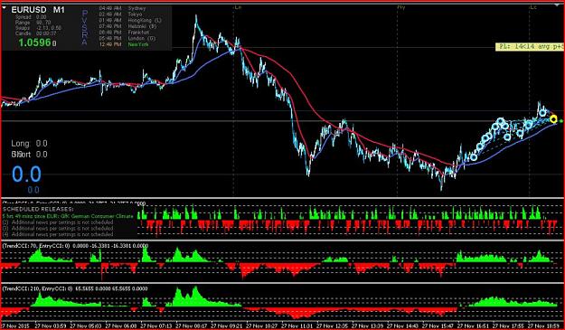The image size is (565, 330).
Task: Click the green 1.0596 price readout
Action: 34,42
